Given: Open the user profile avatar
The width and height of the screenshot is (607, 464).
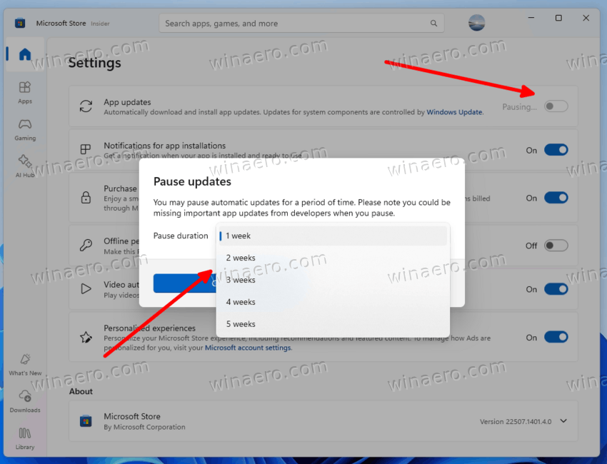Looking at the screenshot, I should point(476,22).
